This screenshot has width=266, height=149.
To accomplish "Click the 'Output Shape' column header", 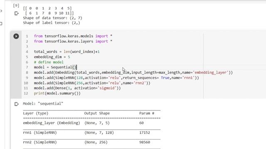I will pyautogui.click(x=97, y=113).
